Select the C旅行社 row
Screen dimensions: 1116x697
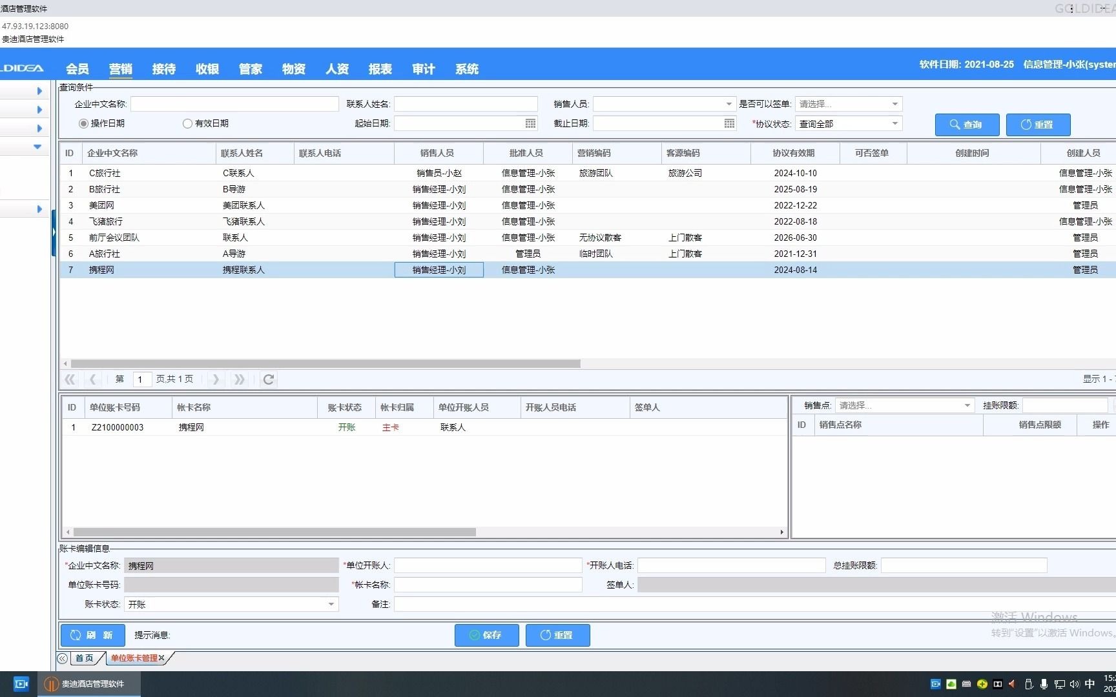click(588, 173)
